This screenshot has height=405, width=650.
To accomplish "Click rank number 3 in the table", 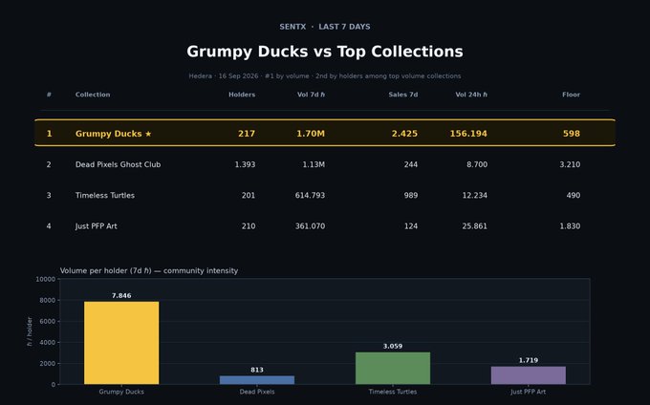I will coord(49,195).
